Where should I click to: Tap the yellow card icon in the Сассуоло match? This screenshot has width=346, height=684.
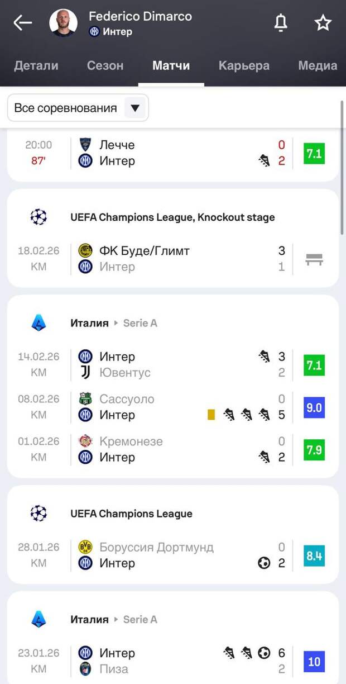211,415
